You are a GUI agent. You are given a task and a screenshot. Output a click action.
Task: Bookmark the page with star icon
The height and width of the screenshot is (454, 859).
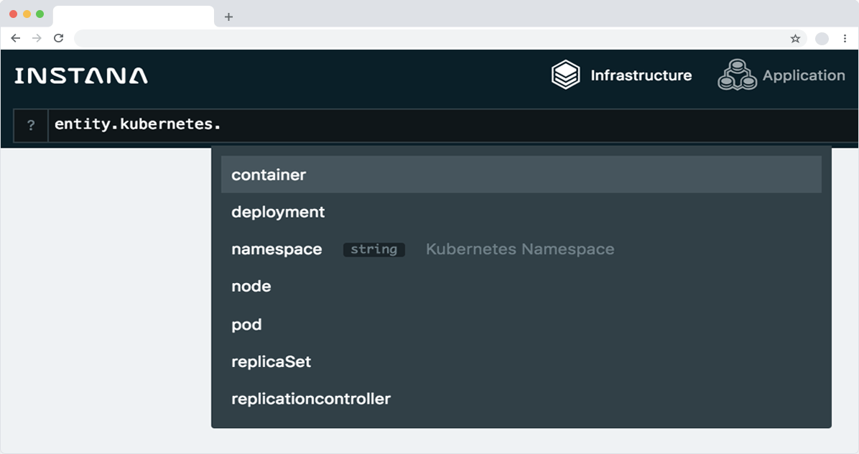tap(795, 39)
